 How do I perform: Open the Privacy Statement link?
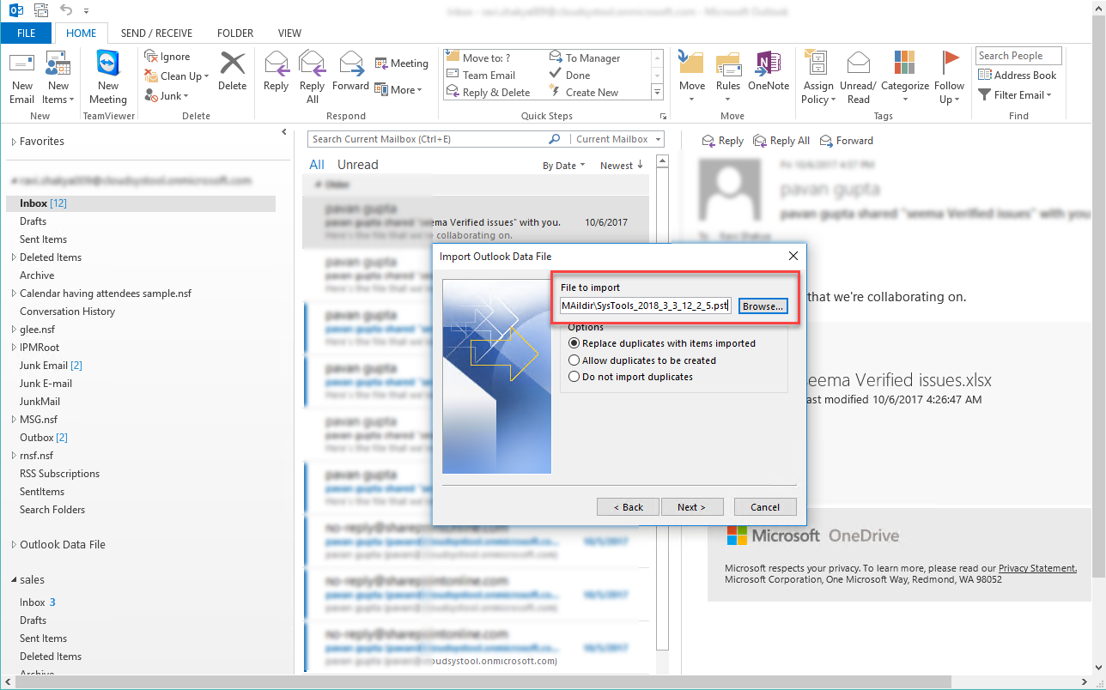(x=1037, y=568)
